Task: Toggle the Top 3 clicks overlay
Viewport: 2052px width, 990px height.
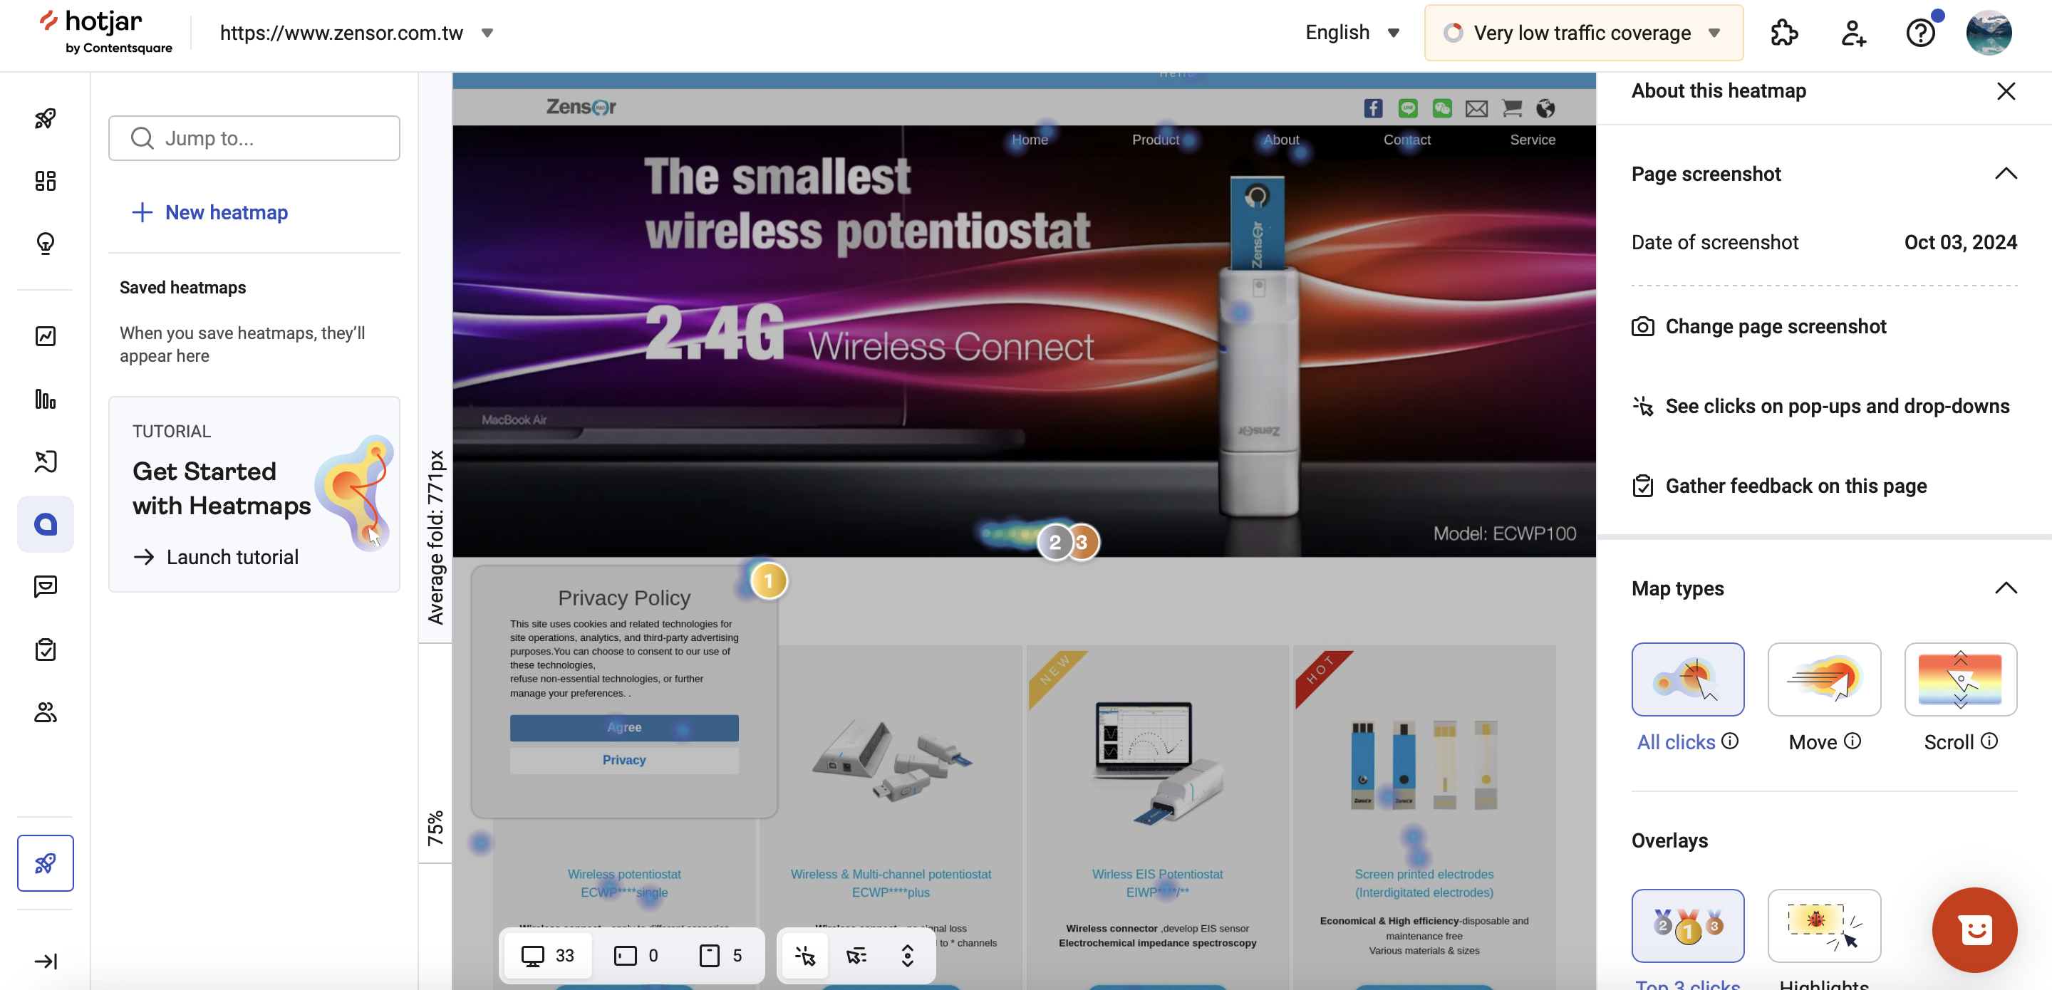Action: click(1687, 924)
